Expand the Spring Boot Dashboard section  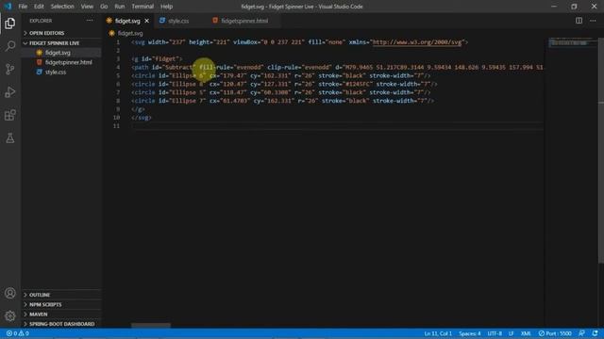(x=61, y=324)
